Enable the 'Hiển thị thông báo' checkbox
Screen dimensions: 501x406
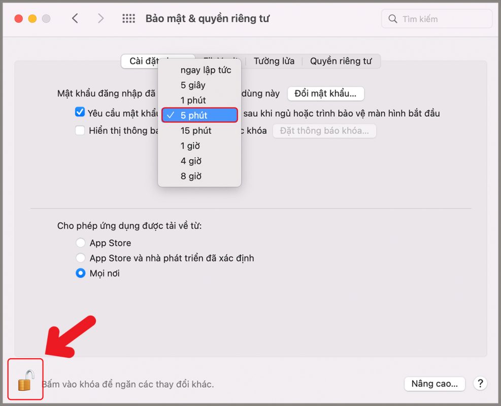click(80, 130)
